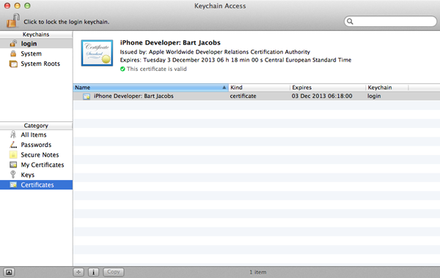Click the Copy button

click(114, 272)
